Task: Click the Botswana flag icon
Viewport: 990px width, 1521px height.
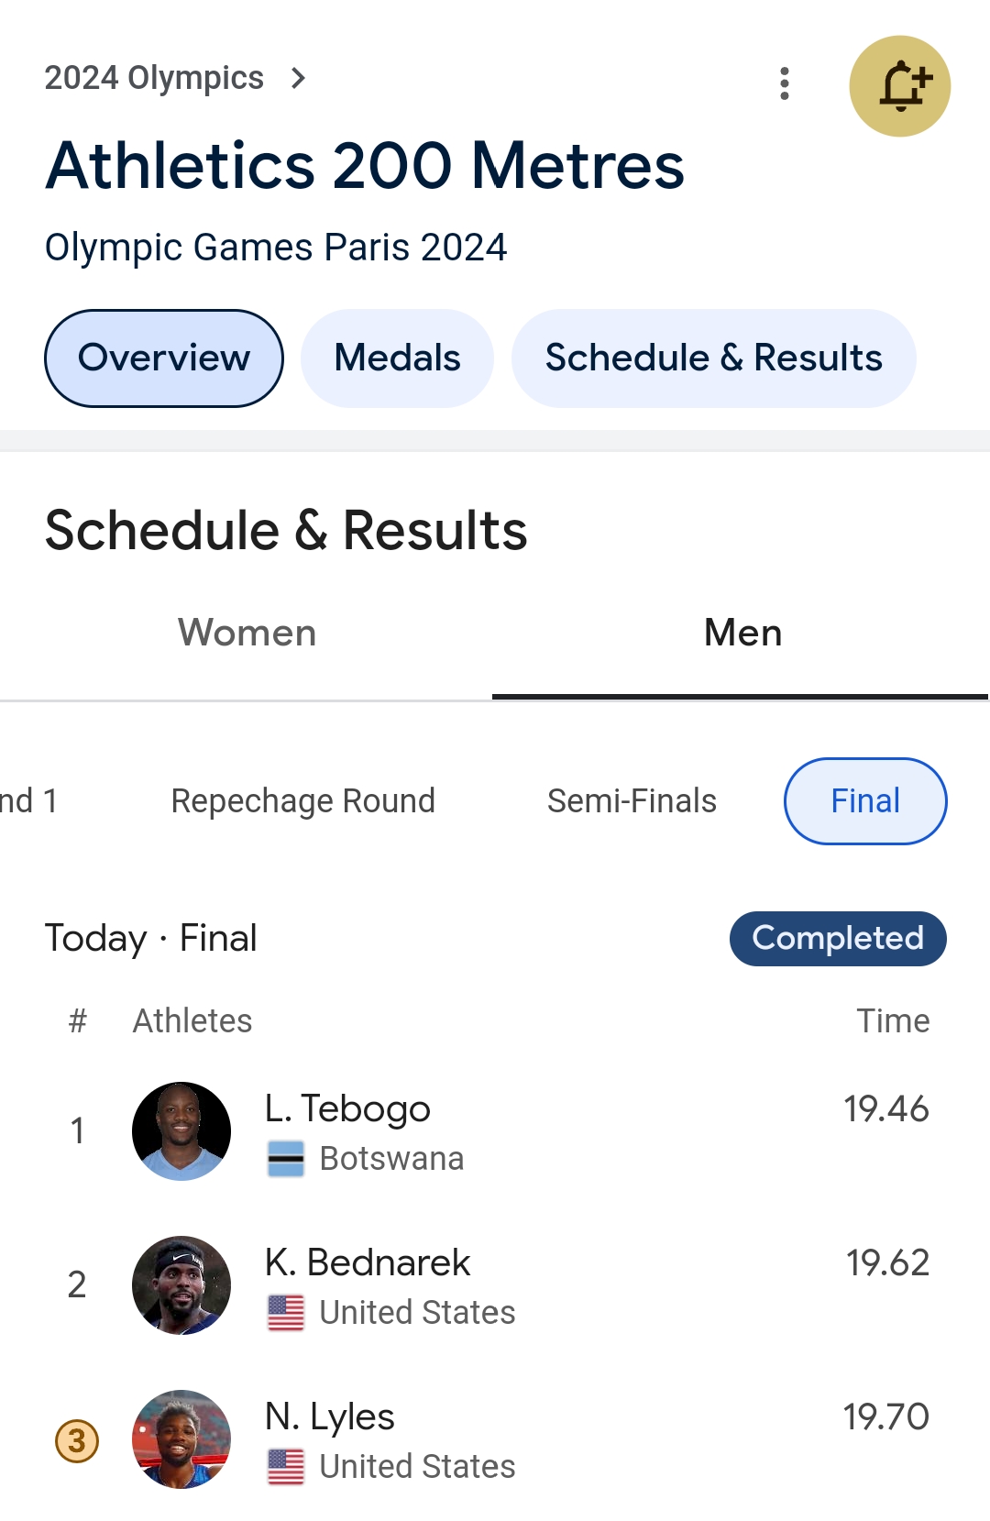Action: [286, 1159]
